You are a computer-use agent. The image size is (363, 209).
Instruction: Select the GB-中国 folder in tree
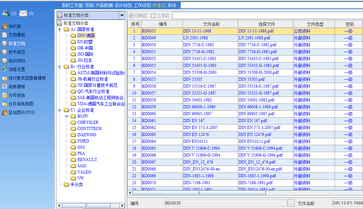pos(85,48)
